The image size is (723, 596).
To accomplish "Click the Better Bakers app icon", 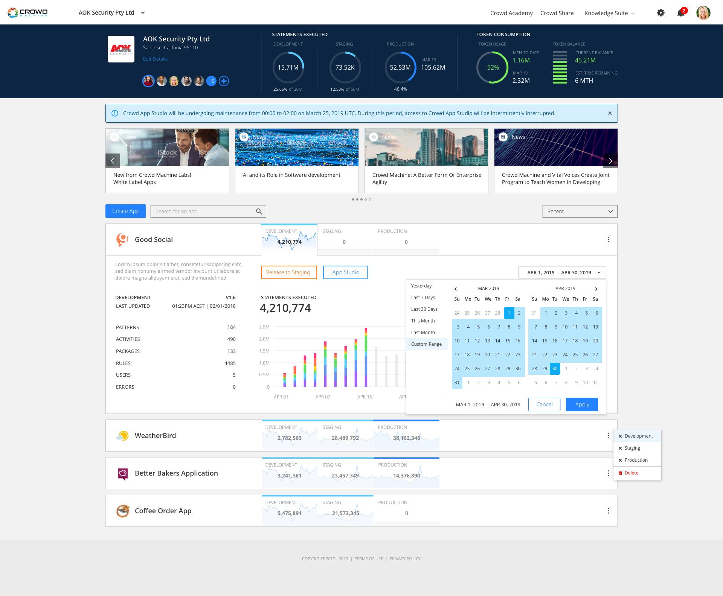I will tap(122, 474).
